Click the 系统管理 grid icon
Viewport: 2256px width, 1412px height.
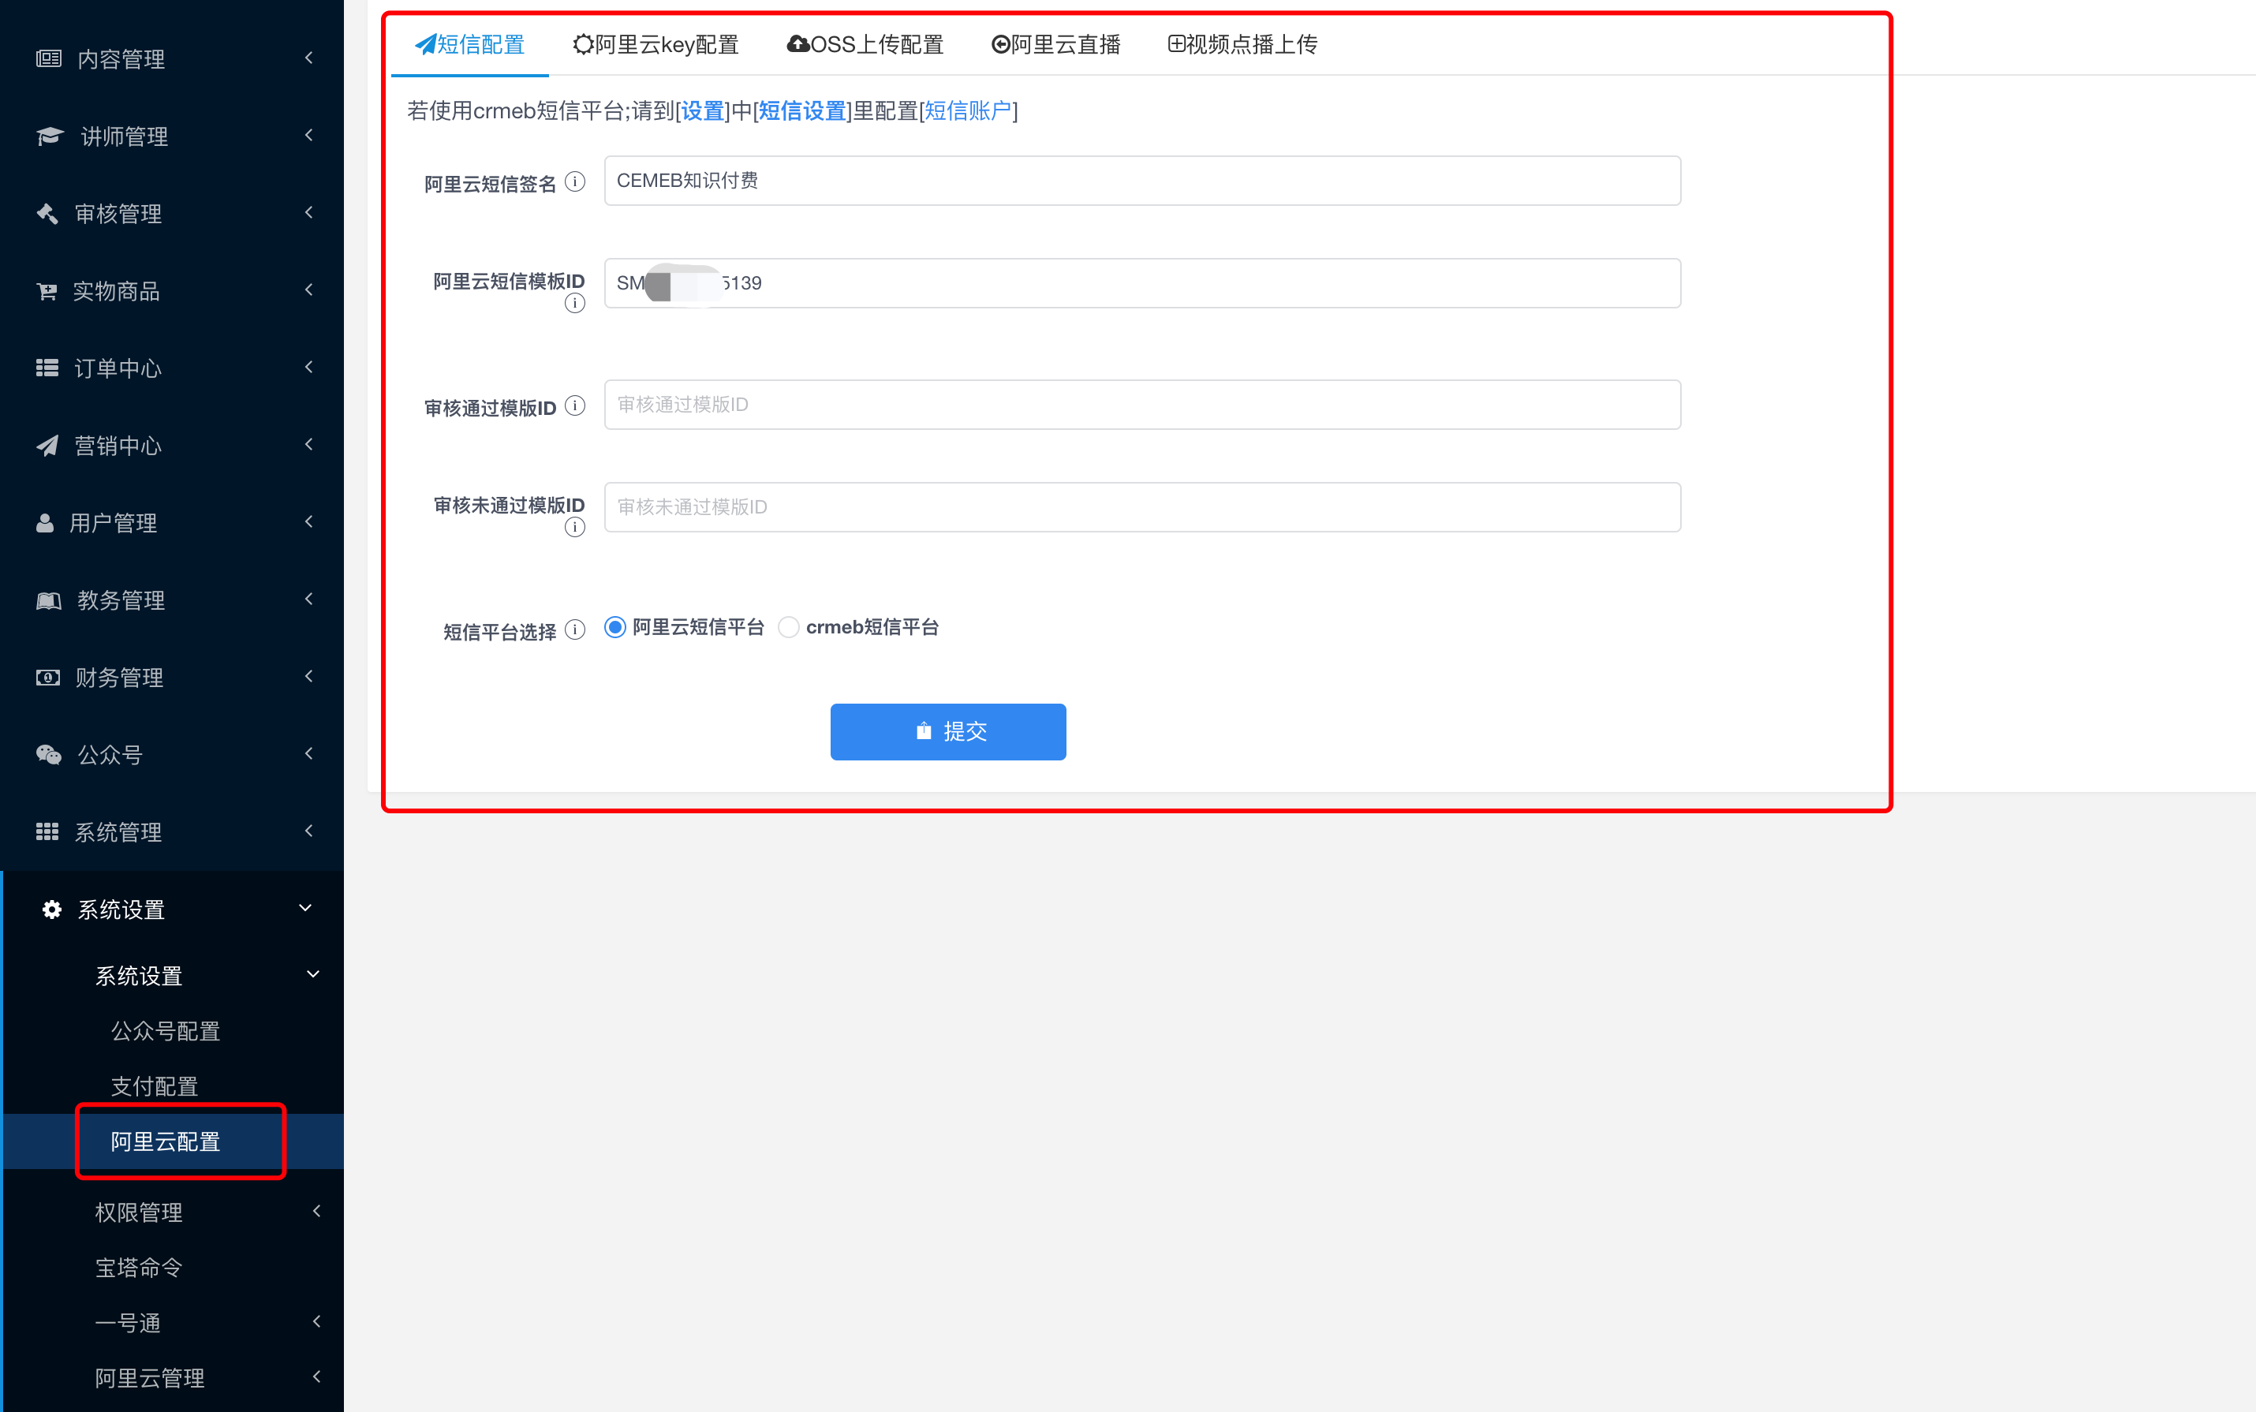tap(47, 831)
